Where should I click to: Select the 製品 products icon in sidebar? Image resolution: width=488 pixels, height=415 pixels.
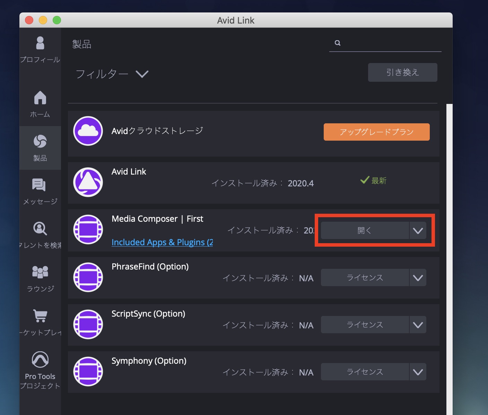tap(40, 141)
